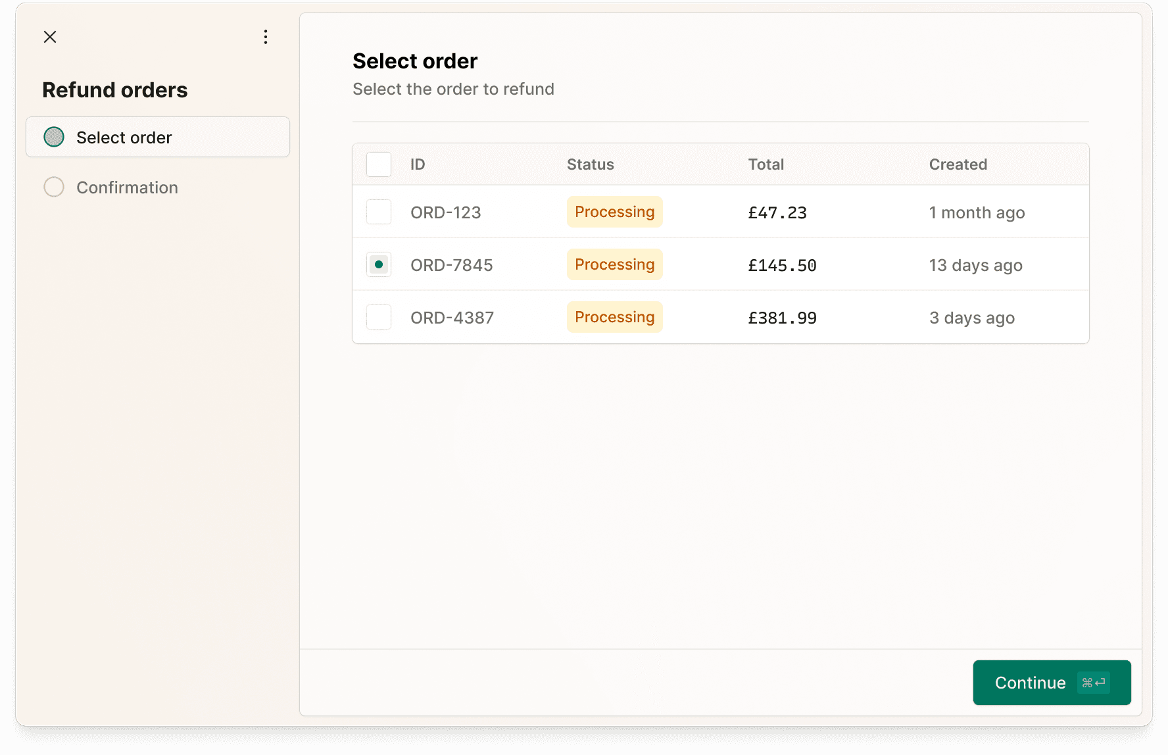Click the '13 days ago' created date

point(975,265)
